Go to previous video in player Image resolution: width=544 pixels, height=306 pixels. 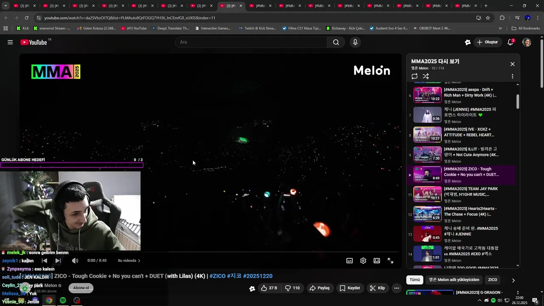(x=44, y=261)
